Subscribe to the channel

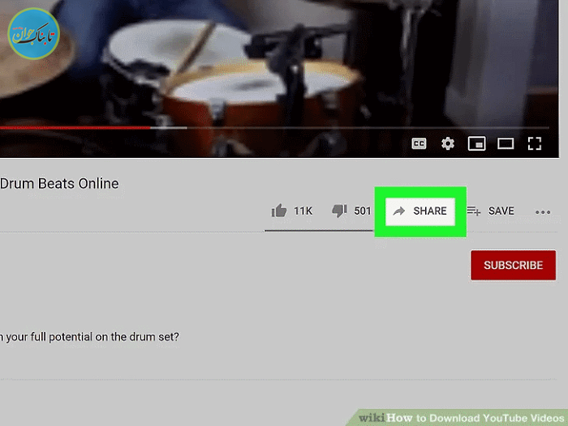[514, 265]
